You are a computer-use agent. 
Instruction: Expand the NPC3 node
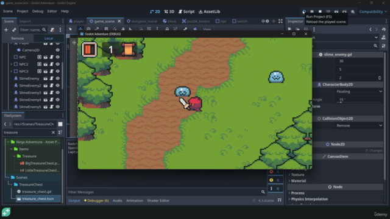(11, 71)
